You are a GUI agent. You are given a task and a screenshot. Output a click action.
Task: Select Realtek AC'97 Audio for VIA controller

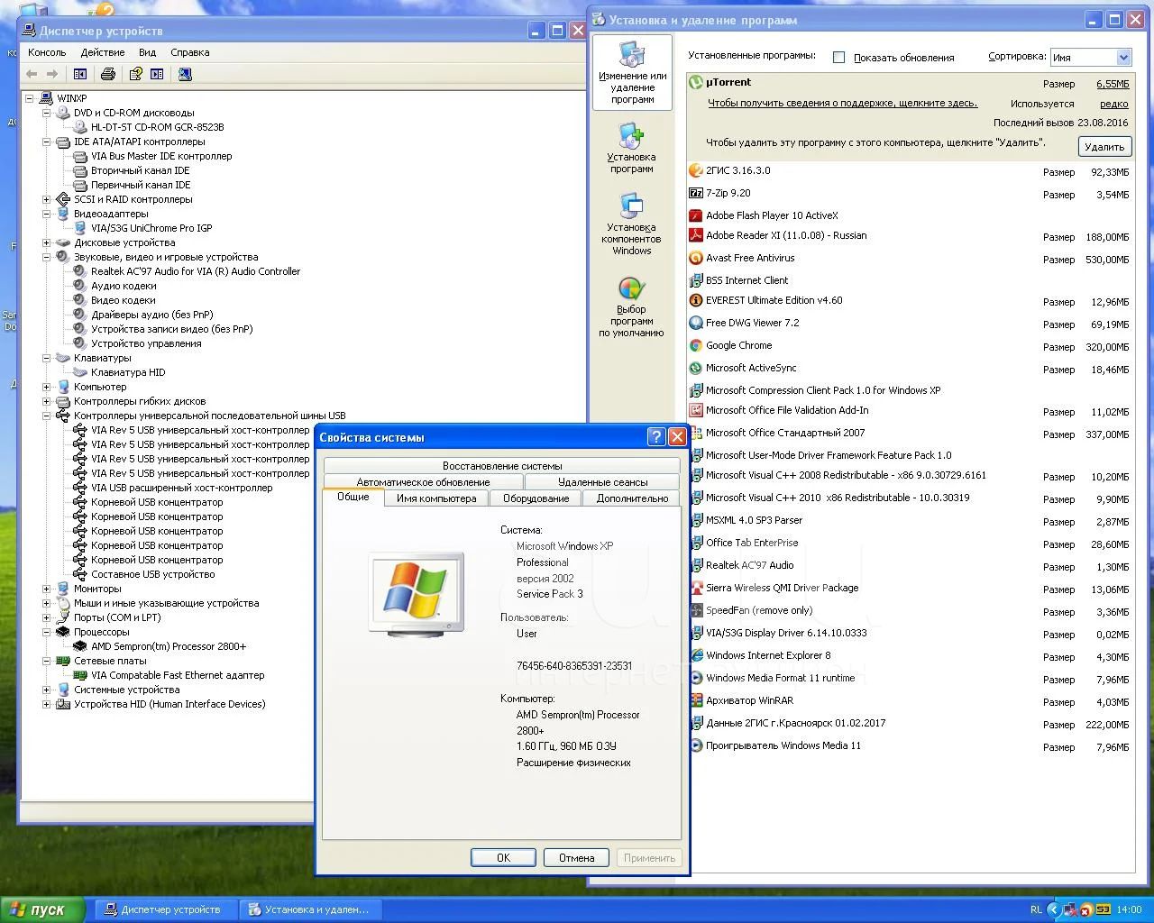pos(196,271)
